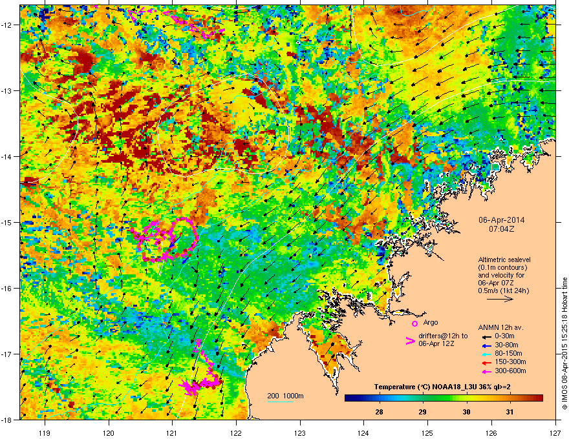Click the '0-30m' depth label
The width and height of the screenshot is (569, 439).
point(504,336)
